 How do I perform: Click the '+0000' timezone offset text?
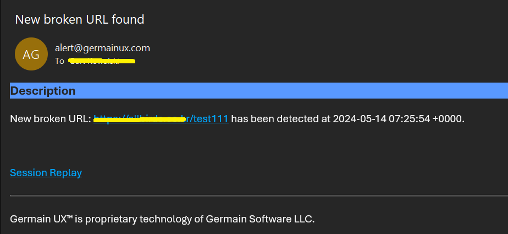click(448, 119)
